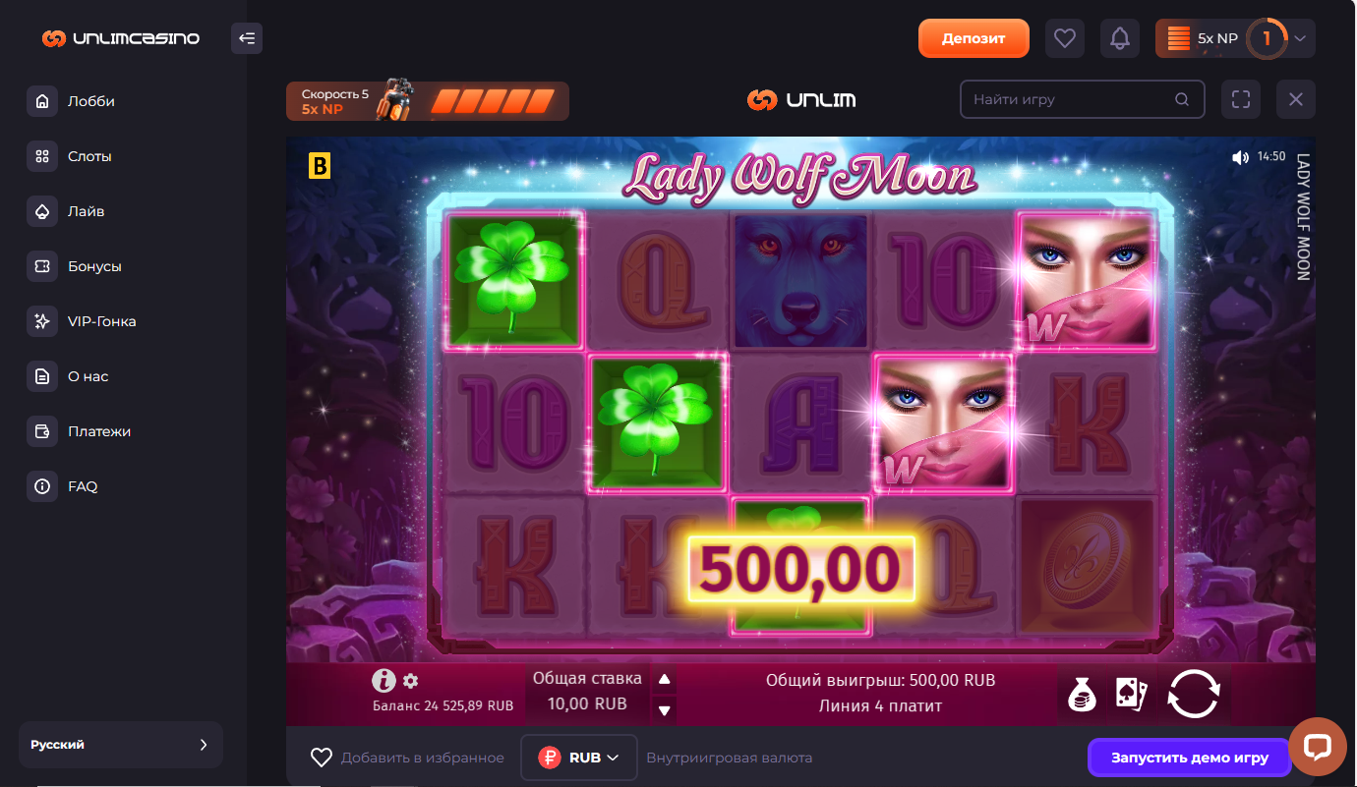Toggle fullscreen game mode
This screenshot has width=1357, height=787.
(1241, 99)
